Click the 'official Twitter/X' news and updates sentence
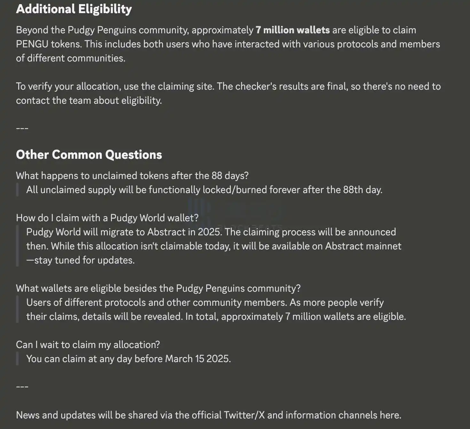The width and height of the screenshot is (470, 429). [208, 415]
